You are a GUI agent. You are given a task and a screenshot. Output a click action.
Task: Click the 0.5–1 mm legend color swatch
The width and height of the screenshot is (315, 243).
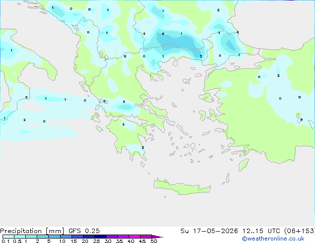coord(20,237)
